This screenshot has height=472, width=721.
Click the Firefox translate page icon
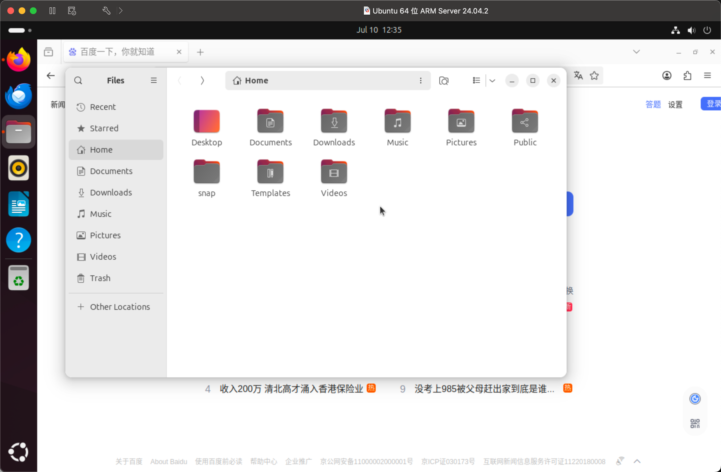pyautogui.click(x=578, y=75)
